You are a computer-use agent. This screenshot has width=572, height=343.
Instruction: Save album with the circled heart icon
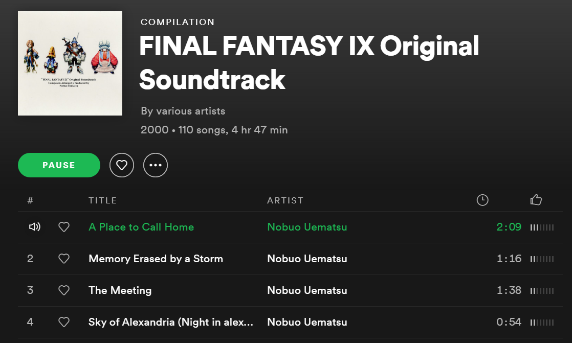point(121,165)
